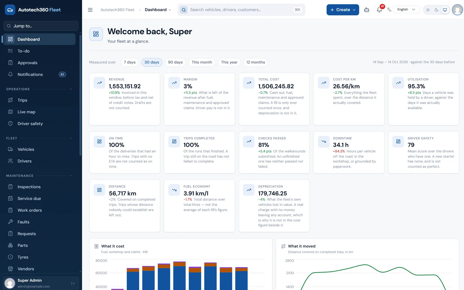The width and height of the screenshot is (464, 290).
Task: Click the Downtime card trend icon
Action: pos(324,142)
